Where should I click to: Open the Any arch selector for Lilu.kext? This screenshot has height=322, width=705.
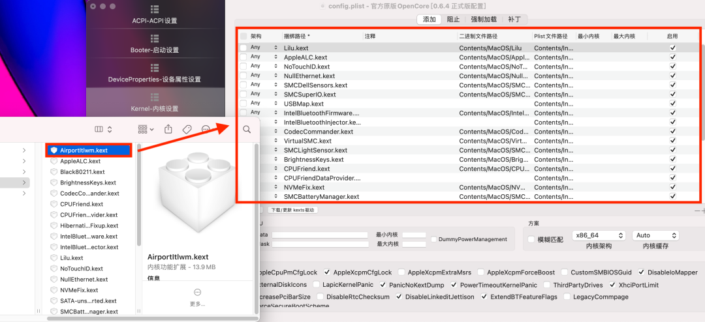(x=264, y=48)
